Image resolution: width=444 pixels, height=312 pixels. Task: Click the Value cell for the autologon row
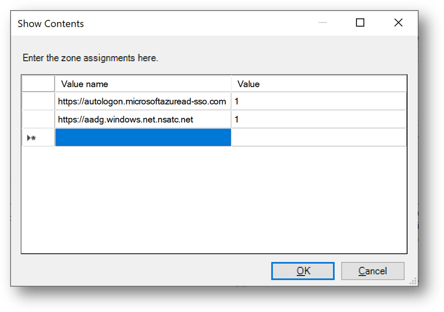tap(319, 101)
